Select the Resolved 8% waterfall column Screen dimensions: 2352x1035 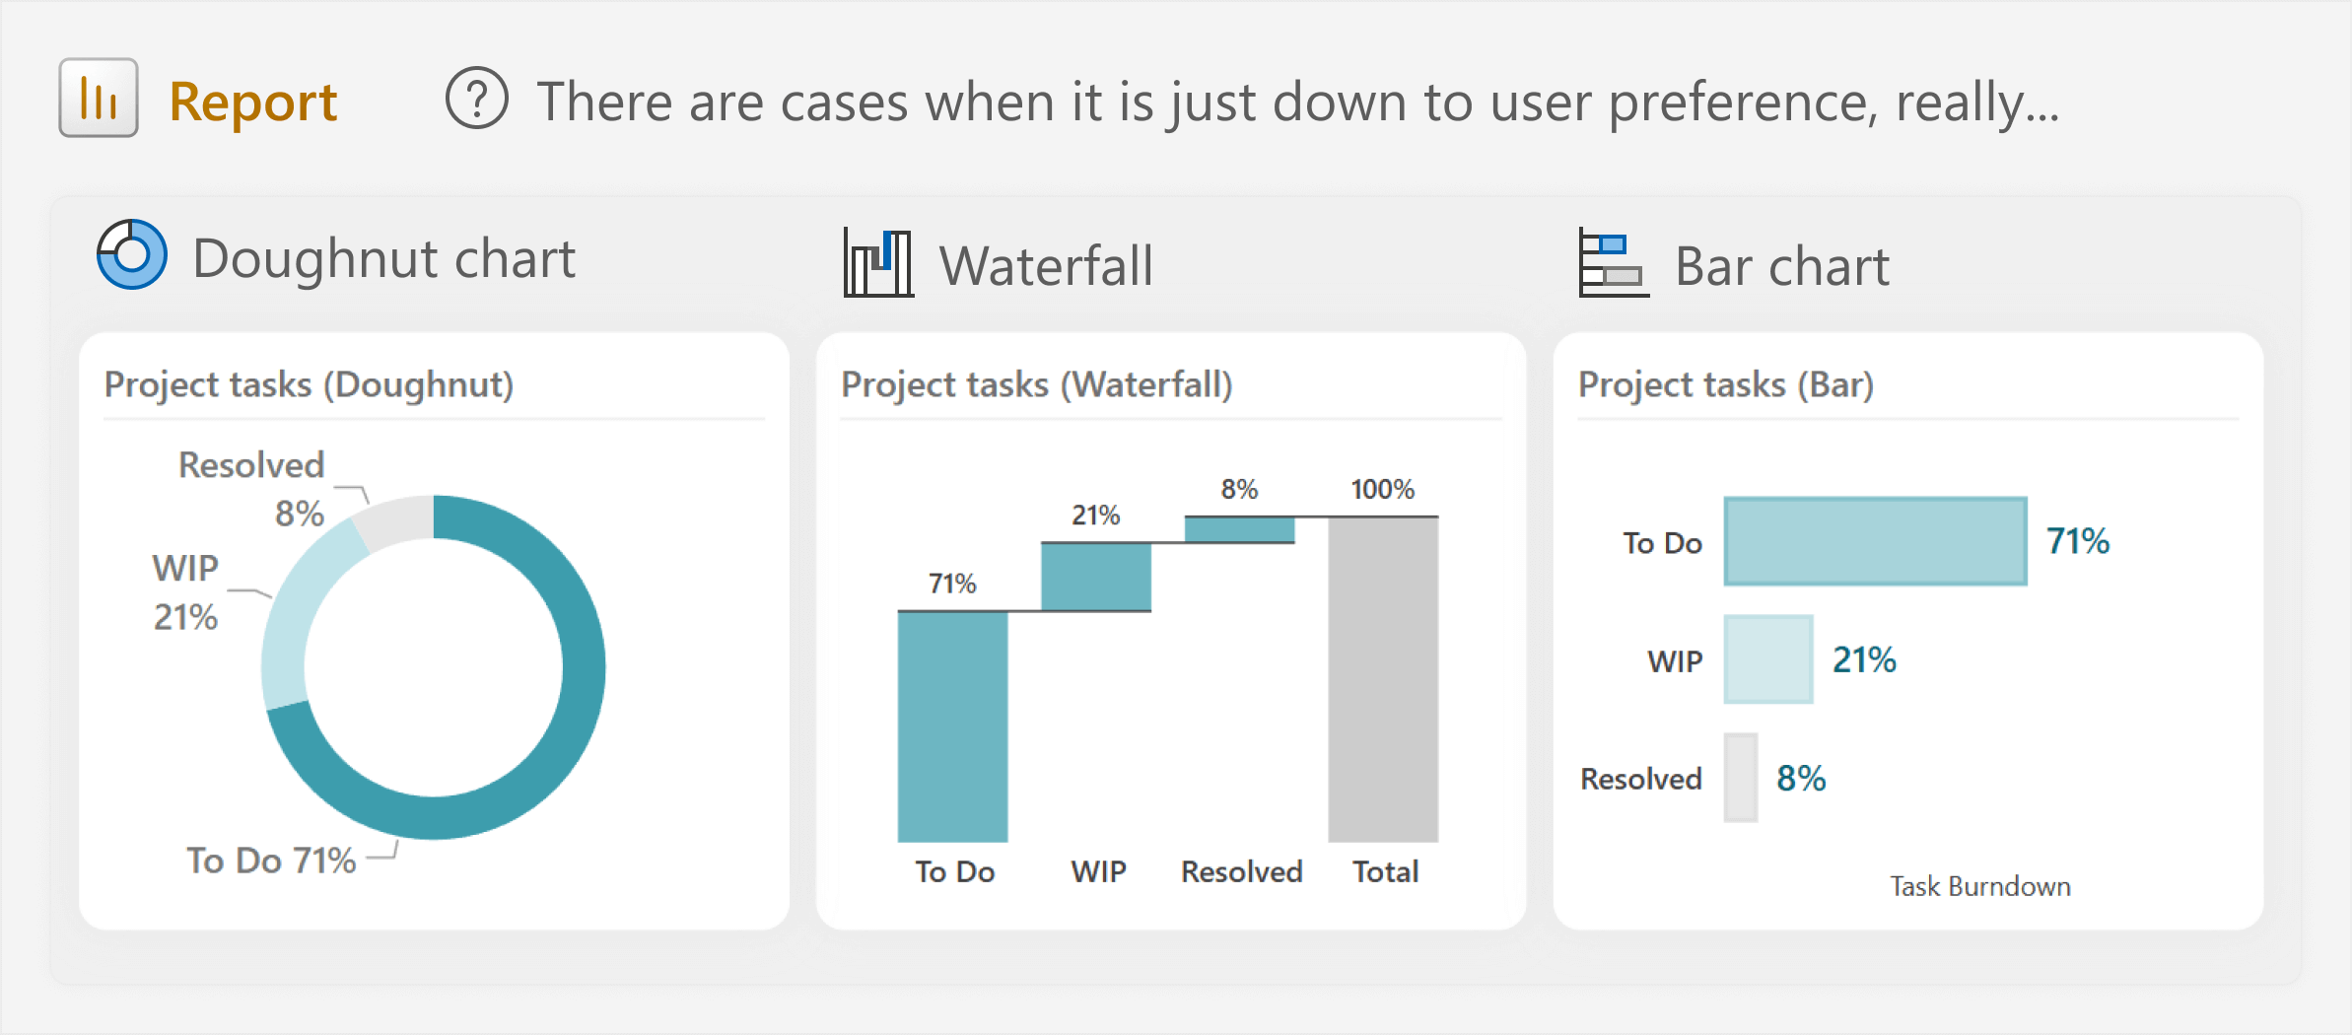click(1239, 529)
